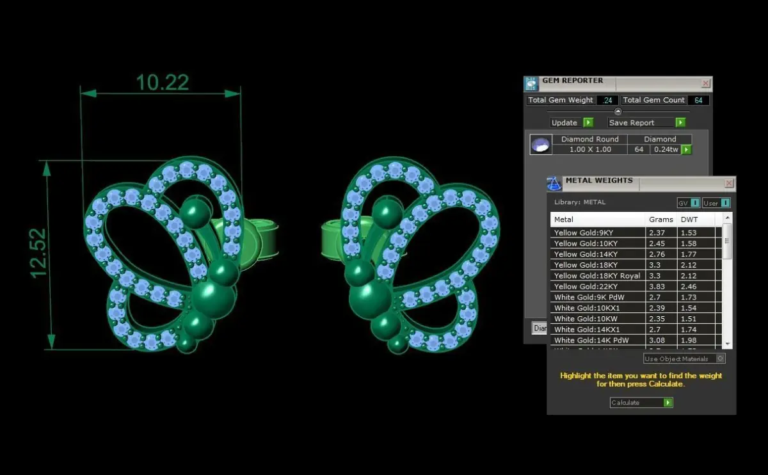Click the 12.52 height dimension label

click(x=38, y=253)
